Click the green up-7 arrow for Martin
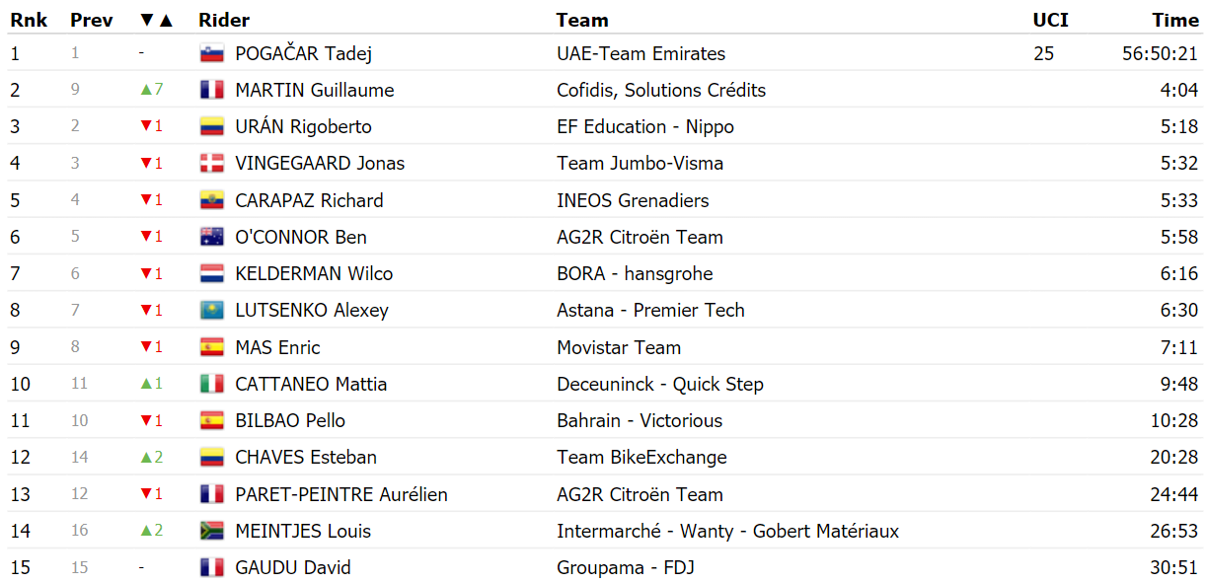Image resolution: width=1207 pixels, height=583 pixels. [x=151, y=90]
